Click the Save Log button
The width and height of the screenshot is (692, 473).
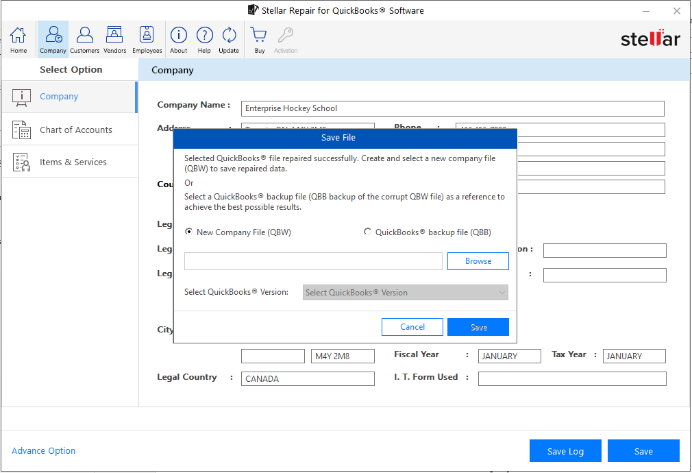coord(565,451)
